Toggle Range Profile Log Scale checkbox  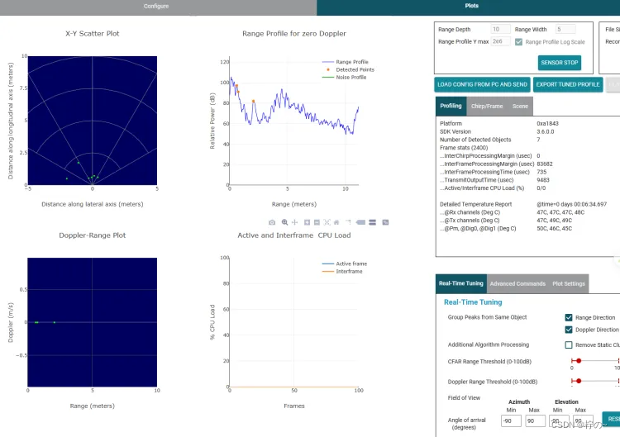pyautogui.click(x=519, y=42)
